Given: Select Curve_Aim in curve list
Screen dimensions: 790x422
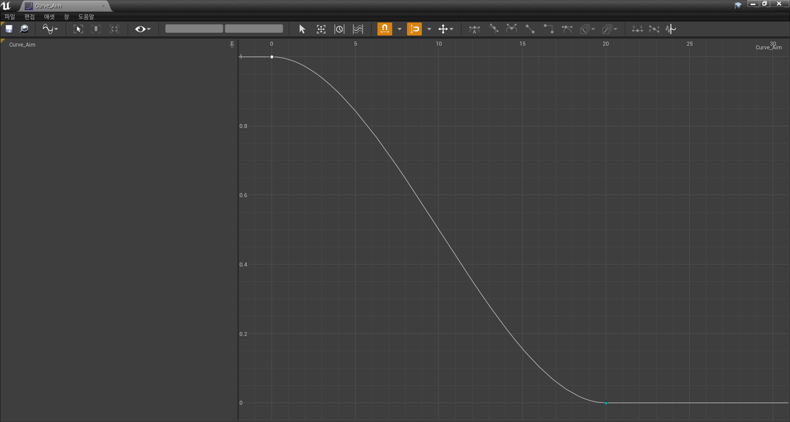Looking at the screenshot, I should pyautogui.click(x=22, y=45).
